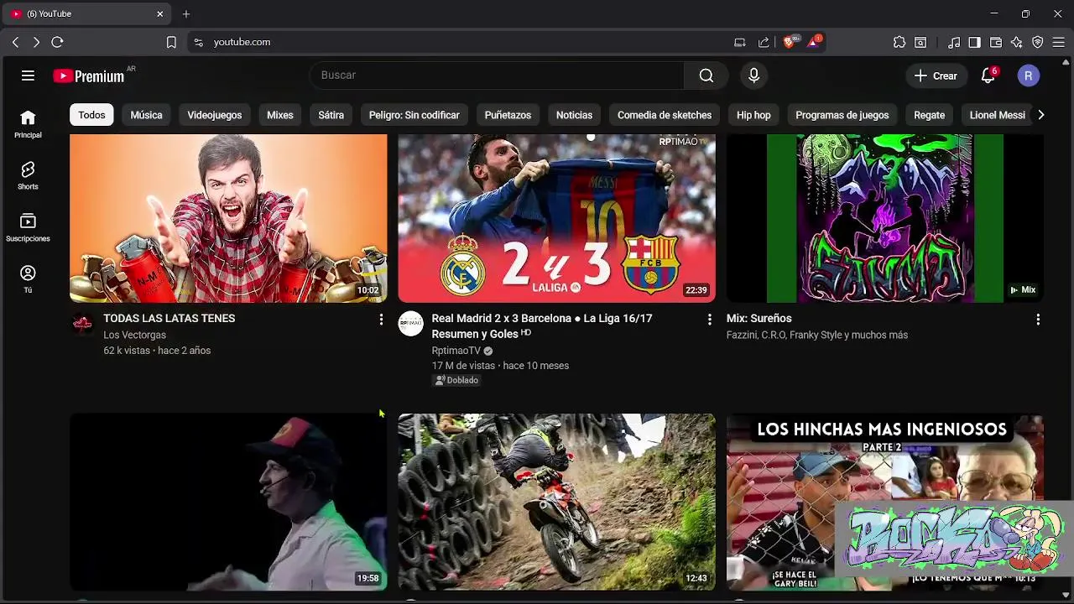Viewport: 1074px width, 604px height.
Task: Open options menu for Mix: Sureños
Action: point(1038,320)
